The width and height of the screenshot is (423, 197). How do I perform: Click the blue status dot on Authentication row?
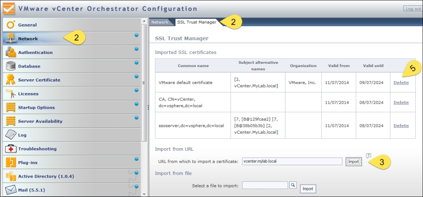click(x=137, y=49)
